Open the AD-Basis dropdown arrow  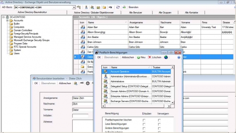[x=74, y=7]
